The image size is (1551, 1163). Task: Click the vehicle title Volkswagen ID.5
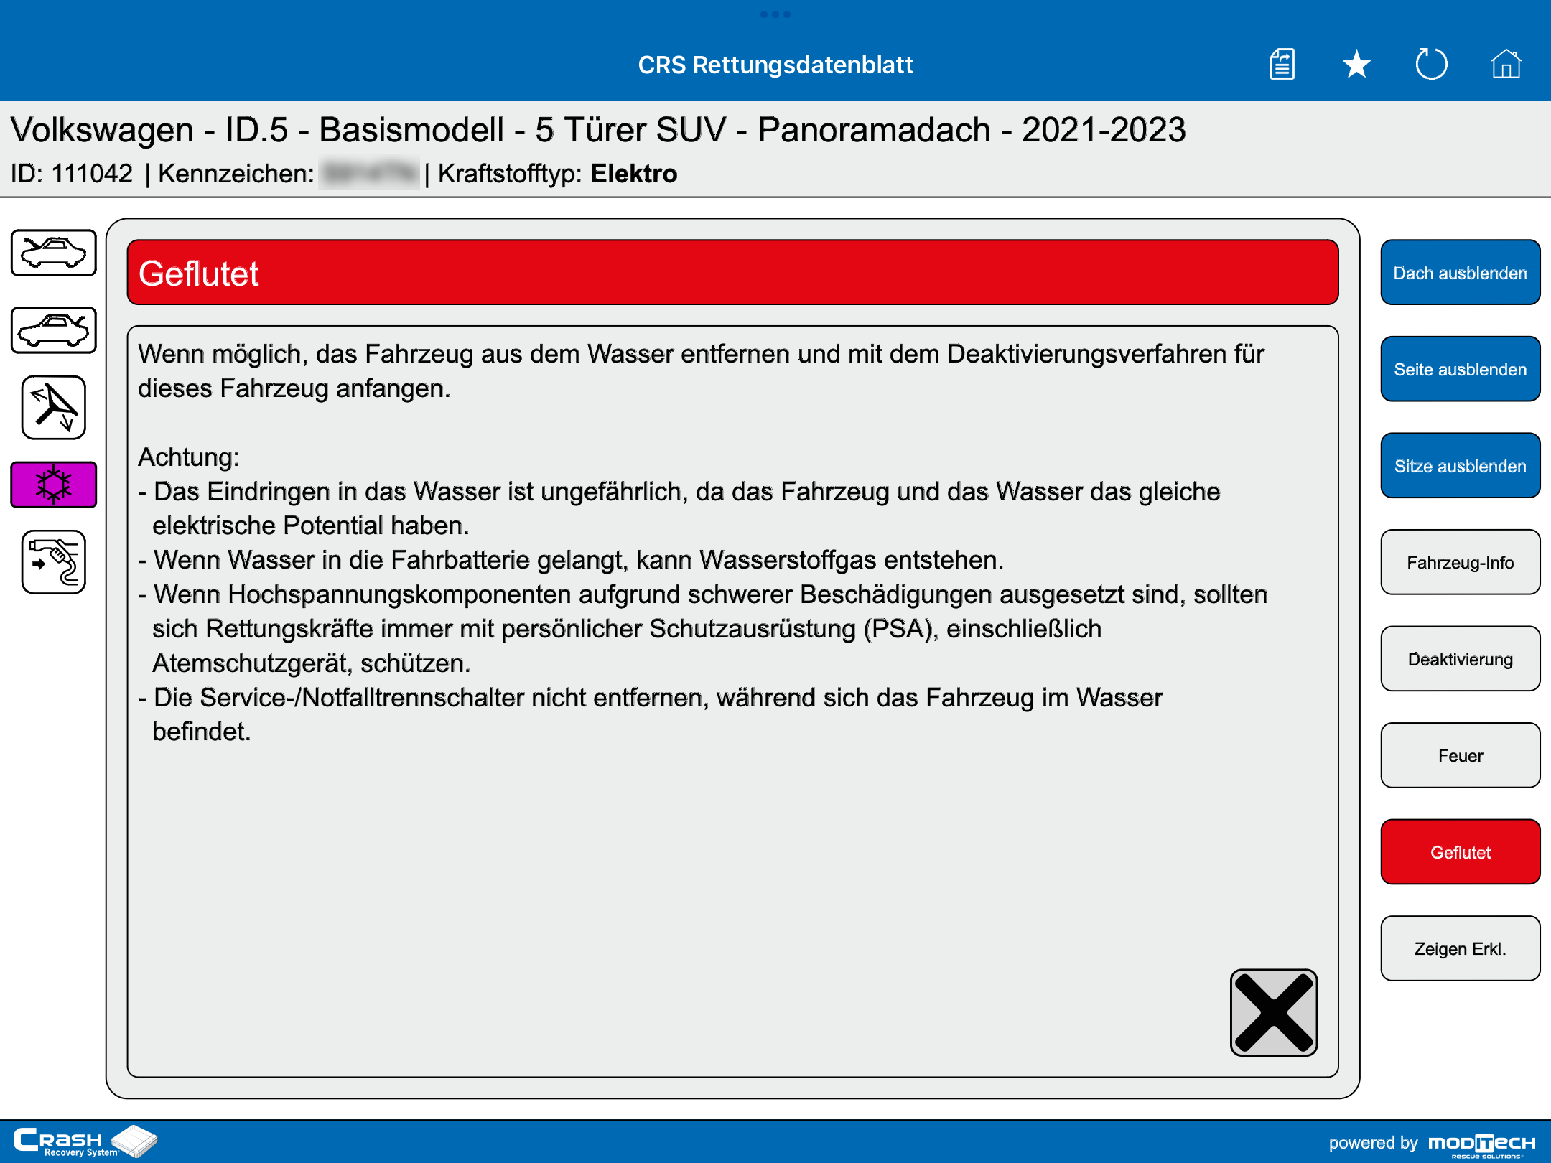pos(597,130)
